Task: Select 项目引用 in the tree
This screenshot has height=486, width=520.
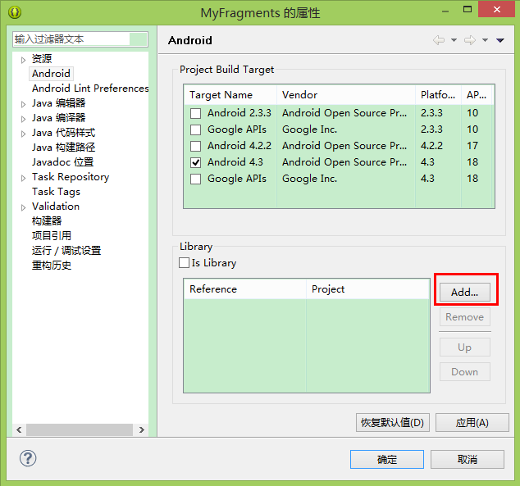Action: pos(52,236)
